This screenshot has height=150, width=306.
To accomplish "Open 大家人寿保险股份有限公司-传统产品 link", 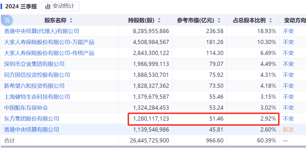I will [49, 53].
